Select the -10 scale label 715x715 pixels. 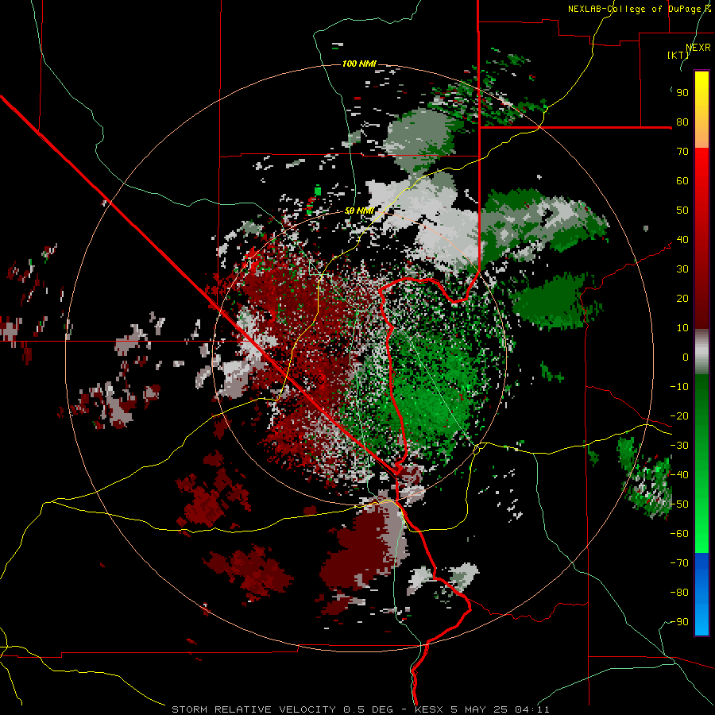[679, 387]
